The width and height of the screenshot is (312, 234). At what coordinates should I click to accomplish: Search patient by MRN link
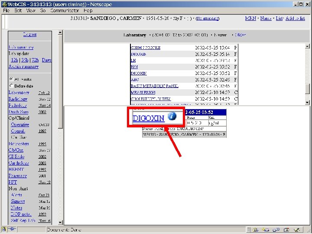pos(250,18)
